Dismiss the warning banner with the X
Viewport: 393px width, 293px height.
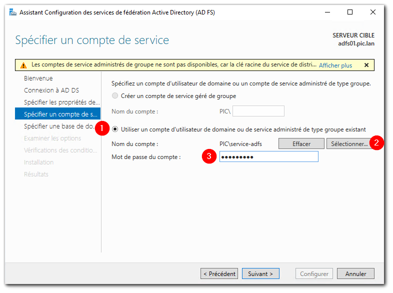pyautogui.click(x=366, y=65)
